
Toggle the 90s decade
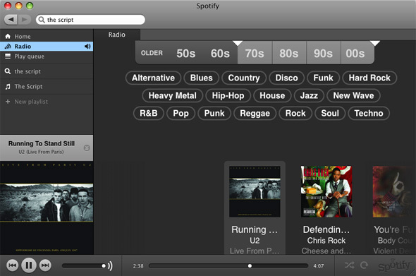(x=323, y=54)
